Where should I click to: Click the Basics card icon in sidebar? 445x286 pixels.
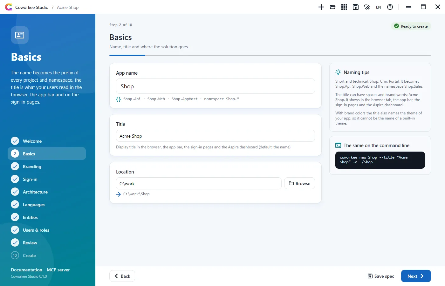coord(20,35)
